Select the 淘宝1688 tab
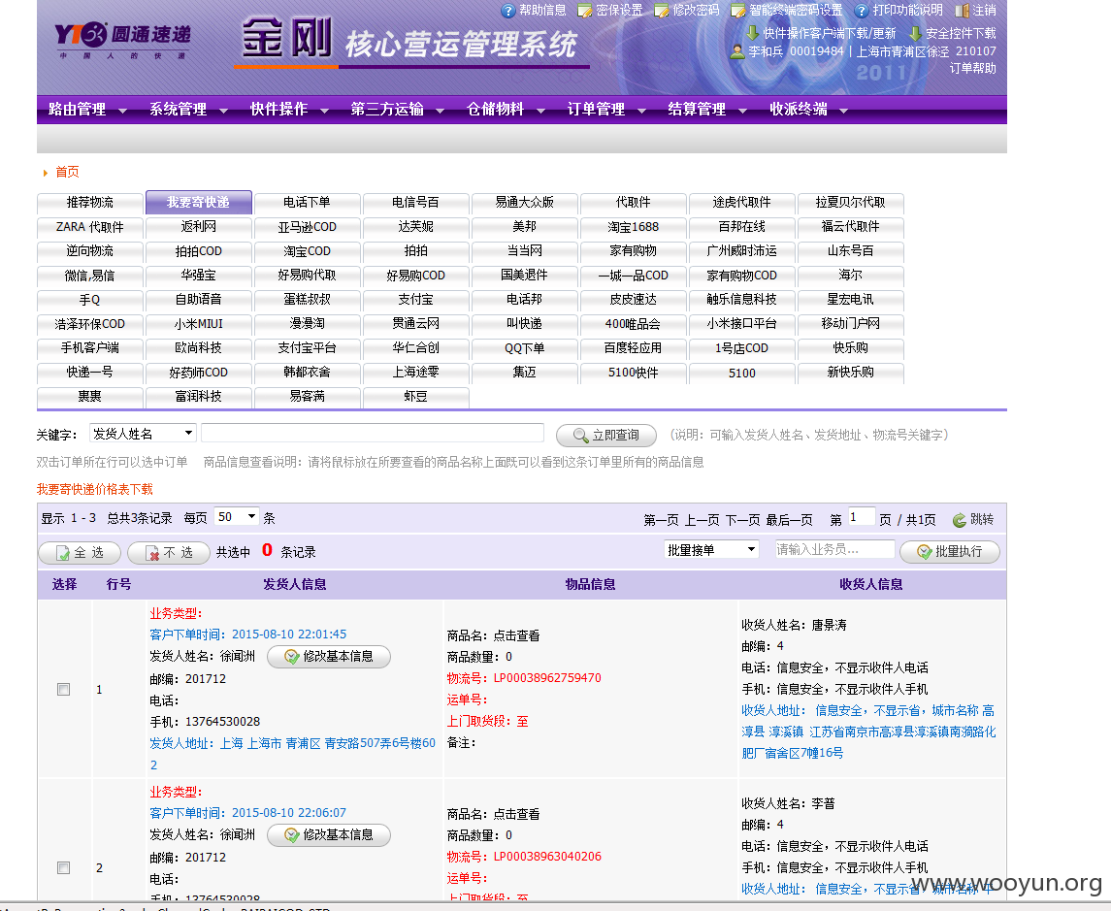 pyautogui.click(x=634, y=227)
